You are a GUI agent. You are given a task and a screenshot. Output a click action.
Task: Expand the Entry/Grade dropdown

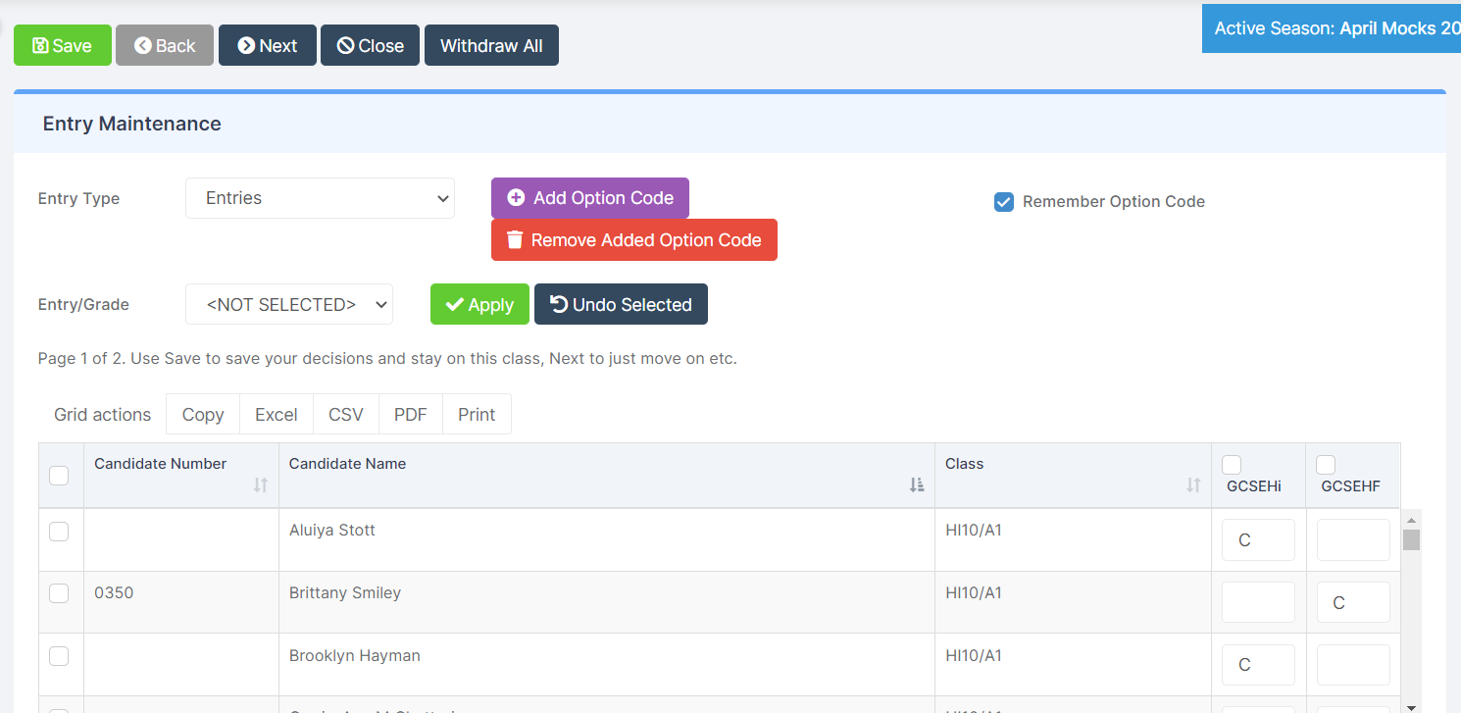point(289,305)
